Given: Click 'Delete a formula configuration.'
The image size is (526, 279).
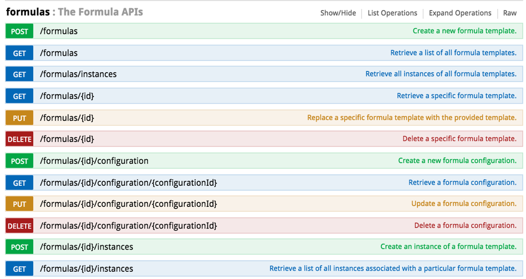Looking at the screenshot, I should (466, 225).
